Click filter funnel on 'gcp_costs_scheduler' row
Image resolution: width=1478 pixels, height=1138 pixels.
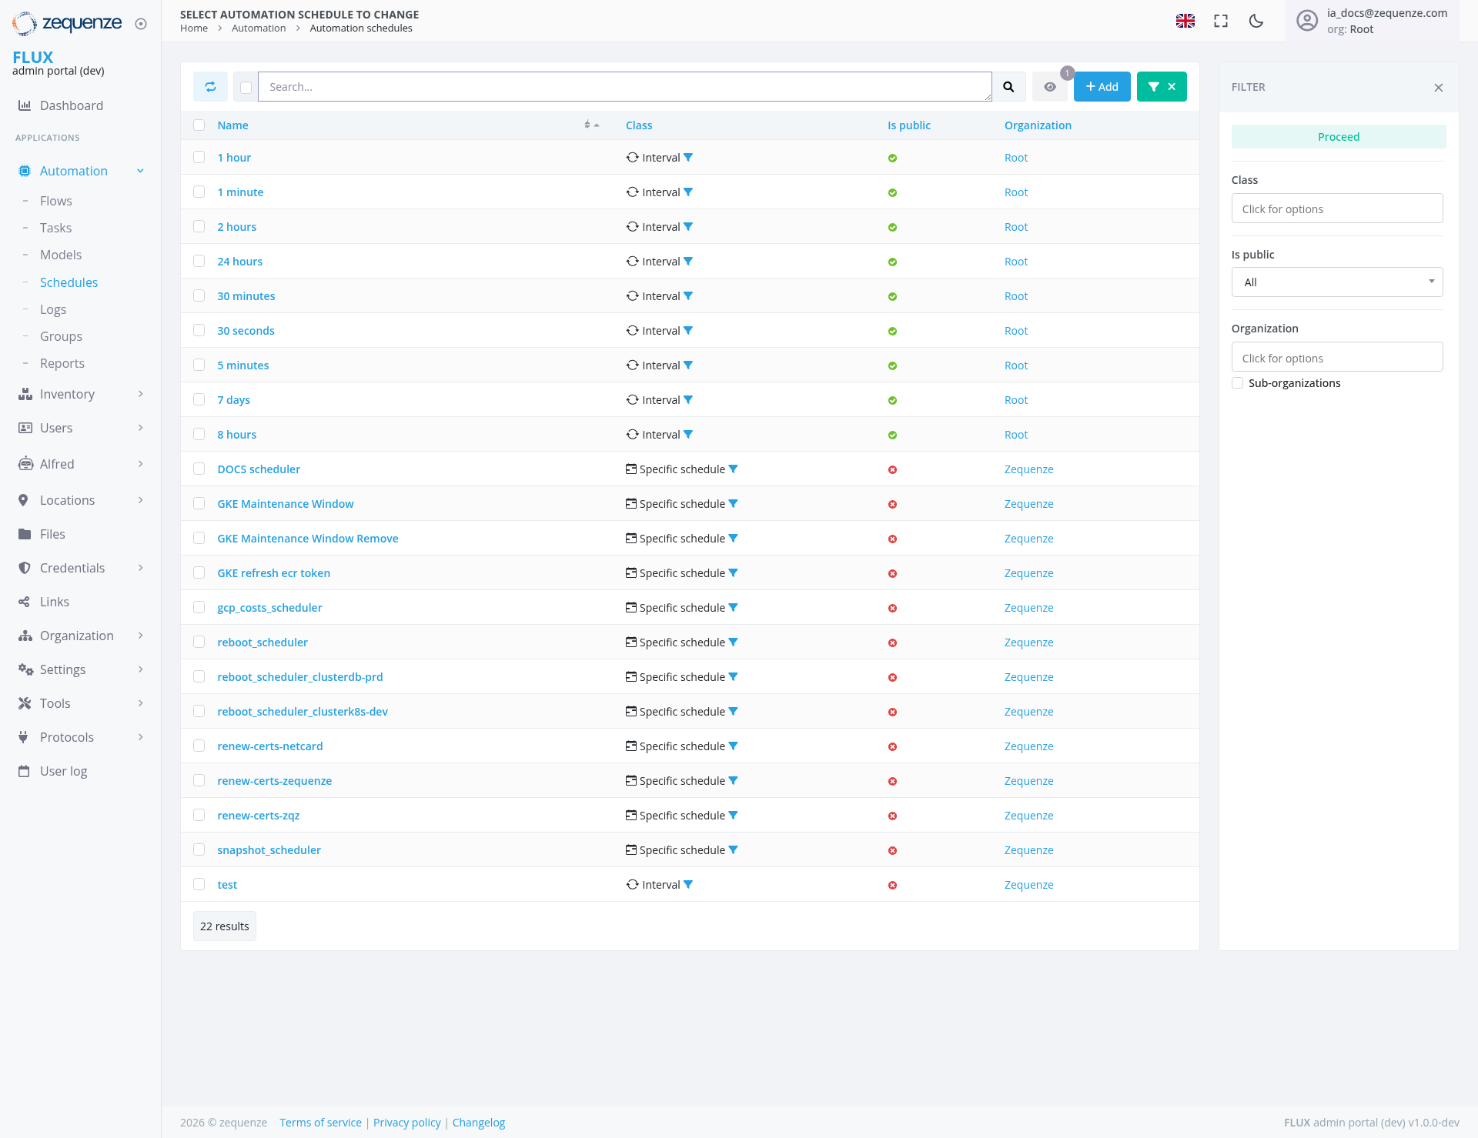click(x=734, y=608)
